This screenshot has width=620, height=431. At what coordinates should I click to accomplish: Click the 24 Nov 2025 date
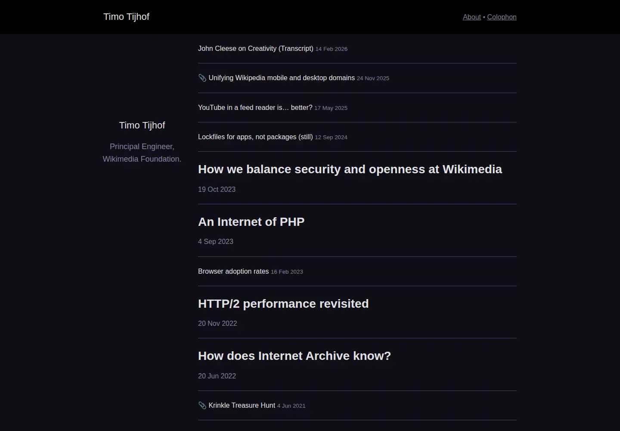373,78
